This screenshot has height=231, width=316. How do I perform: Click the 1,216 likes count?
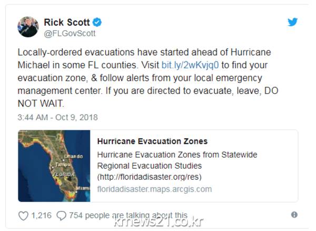(41, 215)
